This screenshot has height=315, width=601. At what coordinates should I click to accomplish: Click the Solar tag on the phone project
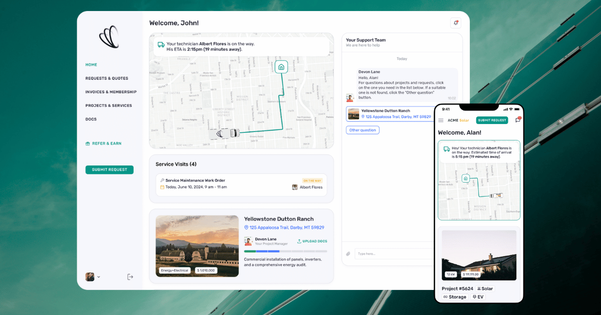click(x=485, y=288)
